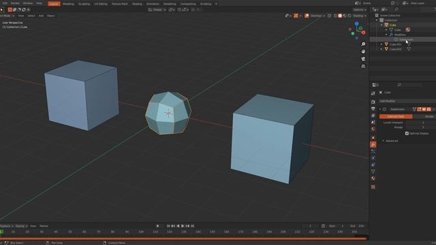Expand Cube.001 in the outliner
The height and width of the screenshot is (245, 436).
[x=381, y=44]
